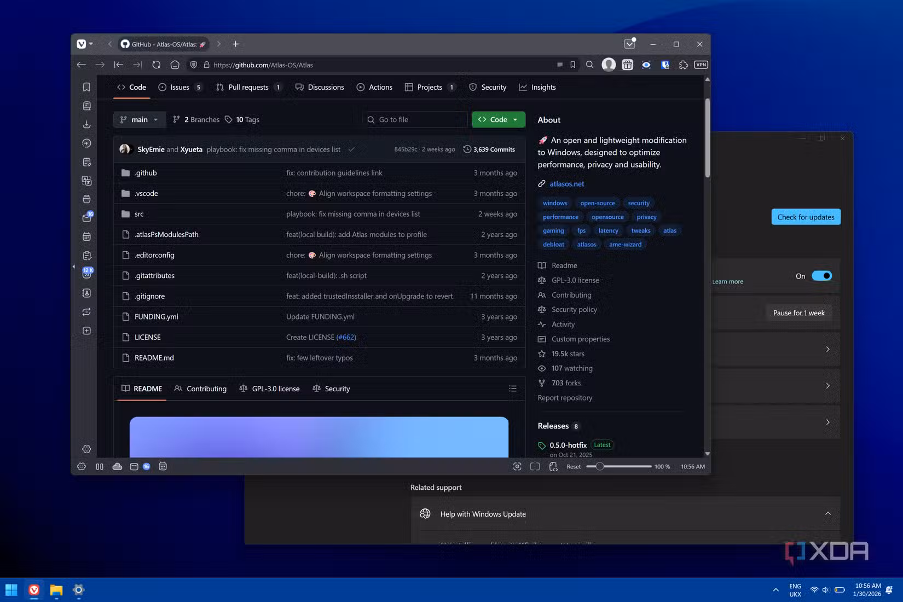Bookmark this page in address bar
Screen dimensions: 903x602
point(572,65)
